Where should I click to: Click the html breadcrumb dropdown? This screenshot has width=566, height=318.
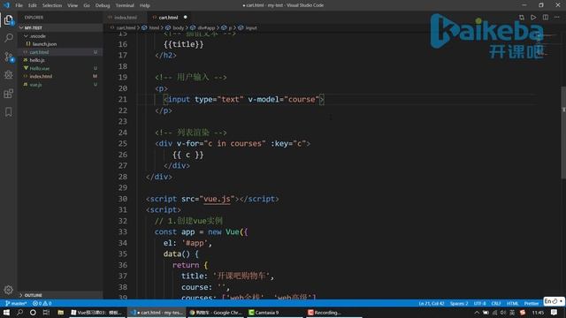click(x=151, y=27)
